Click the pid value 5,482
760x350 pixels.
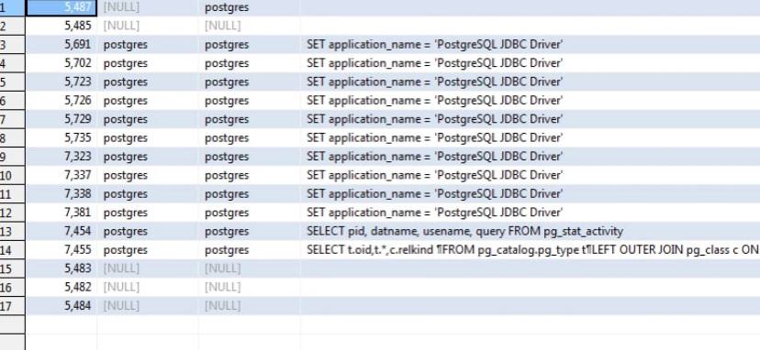point(61,287)
